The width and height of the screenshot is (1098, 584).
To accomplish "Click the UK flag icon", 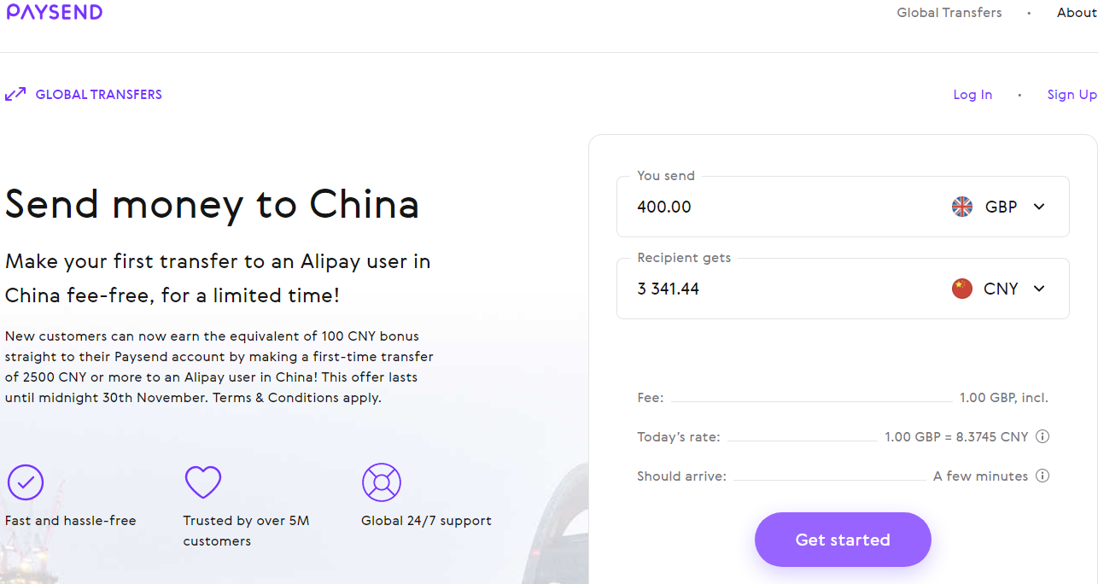I will pos(962,207).
